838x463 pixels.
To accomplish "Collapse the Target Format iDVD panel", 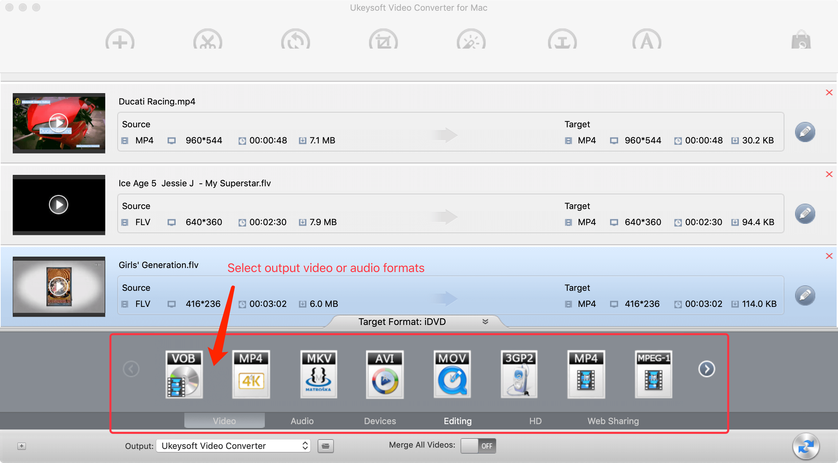I will point(485,322).
